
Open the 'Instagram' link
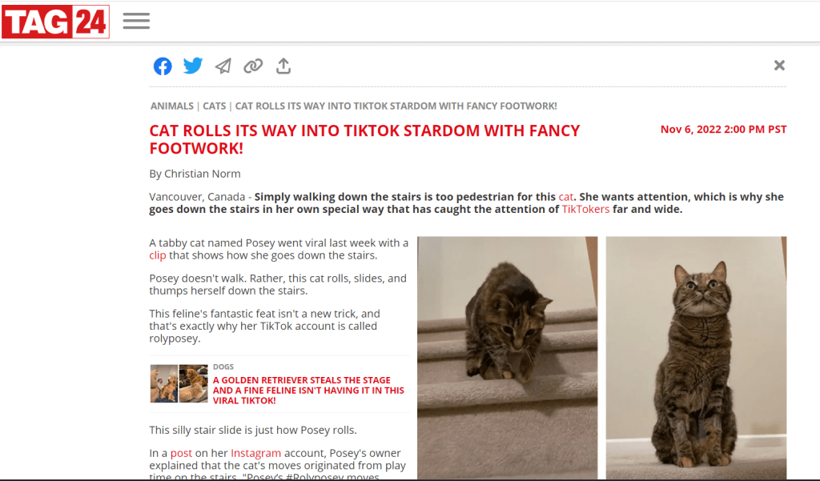coord(255,453)
